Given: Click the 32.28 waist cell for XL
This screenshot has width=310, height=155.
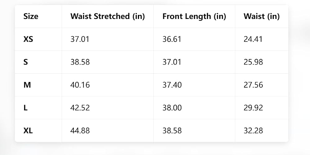Looking at the screenshot, I should coord(253,131).
